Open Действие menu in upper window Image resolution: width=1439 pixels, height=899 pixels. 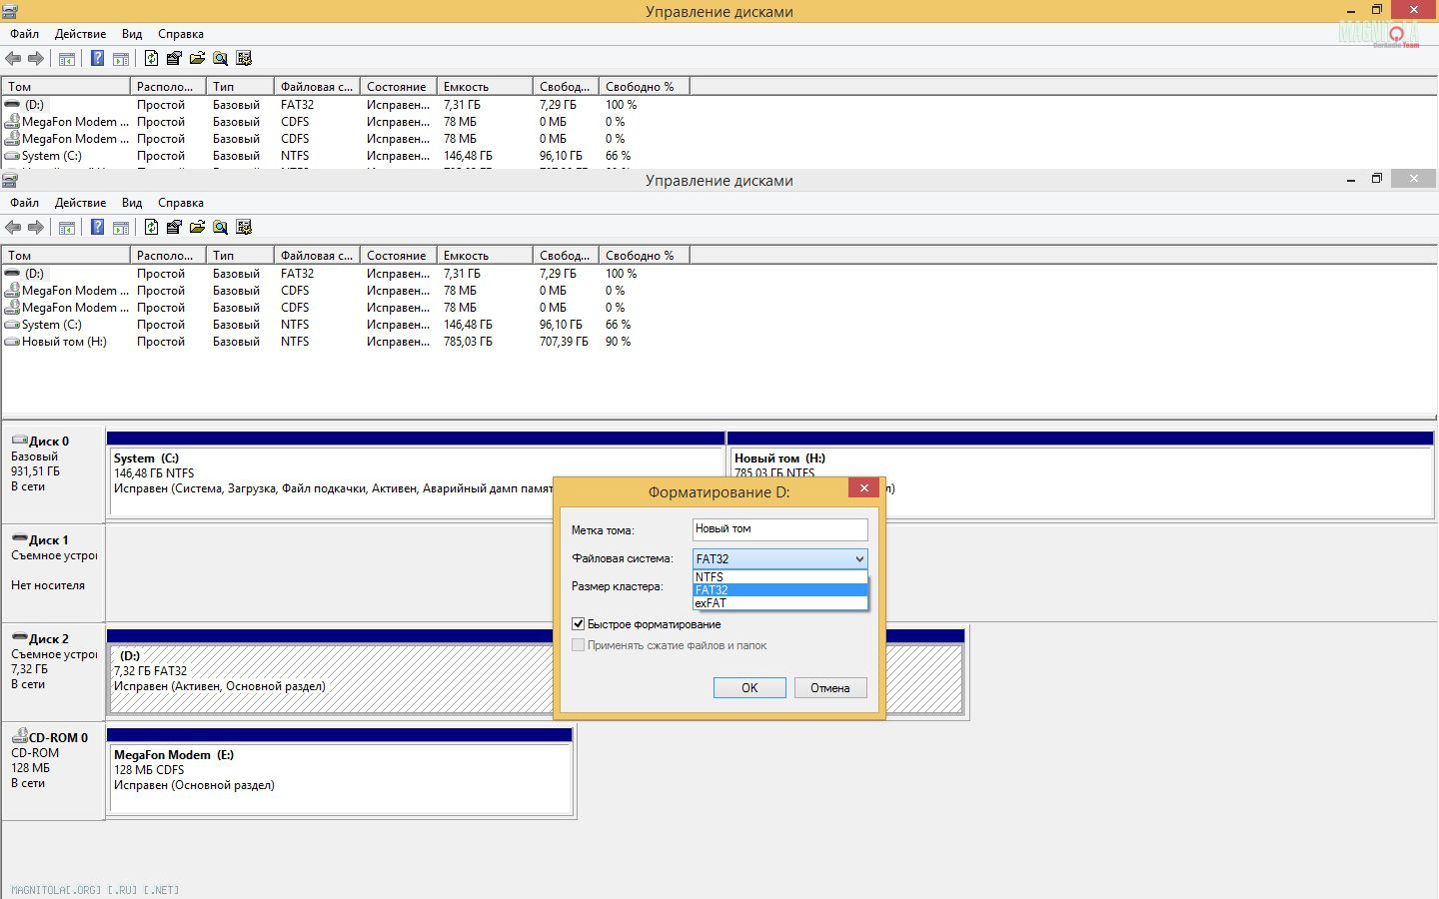tap(80, 34)
